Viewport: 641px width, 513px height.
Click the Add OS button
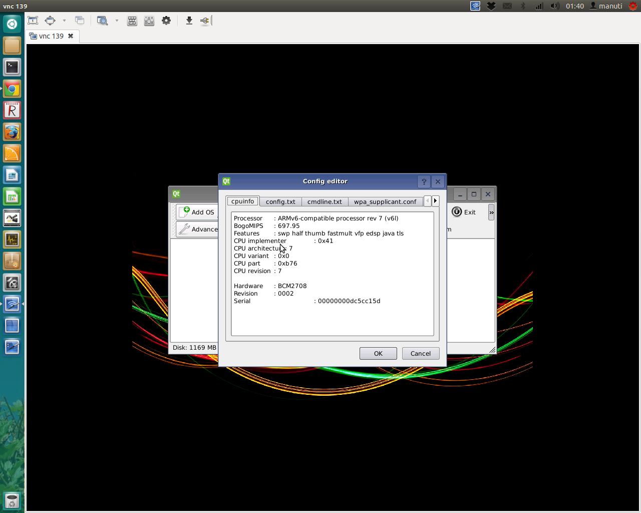197,212
